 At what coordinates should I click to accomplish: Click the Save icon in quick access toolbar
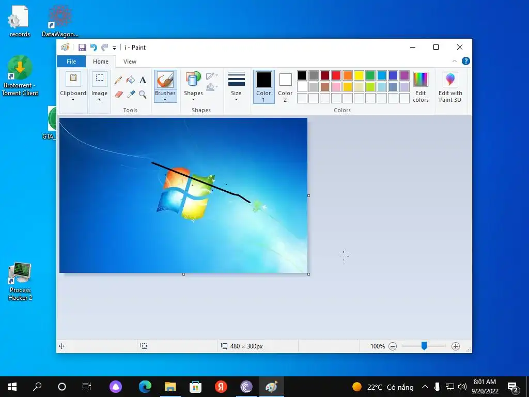[x=82, y=48]
